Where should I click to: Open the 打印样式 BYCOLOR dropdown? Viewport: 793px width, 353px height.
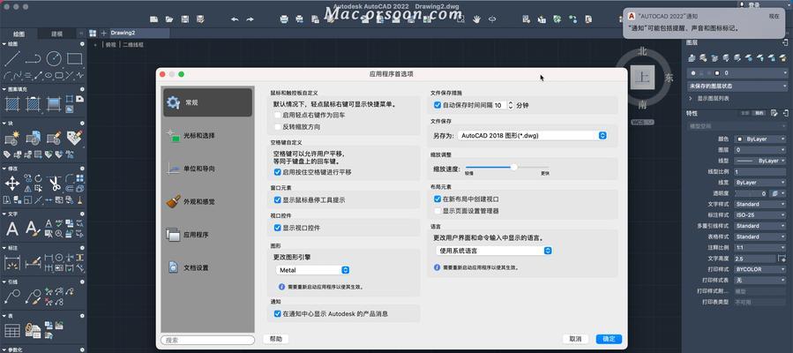[760, 269]
